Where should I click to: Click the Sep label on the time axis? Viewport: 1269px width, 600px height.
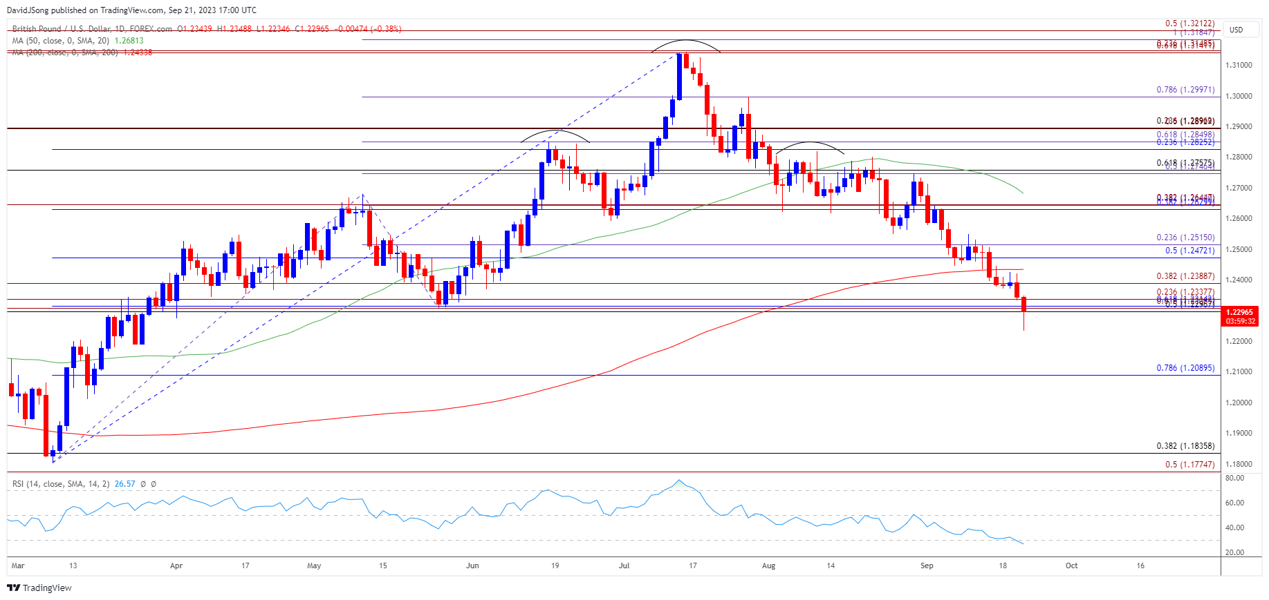(927, 565)
